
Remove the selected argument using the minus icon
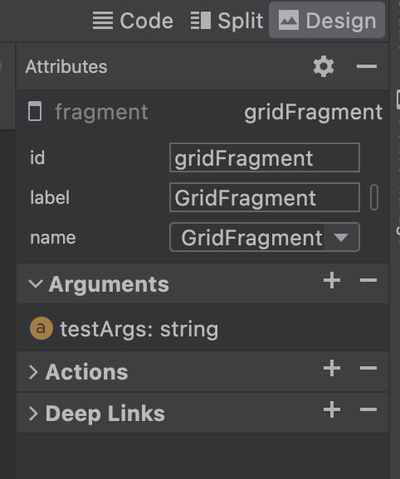[x=368, y=280]
